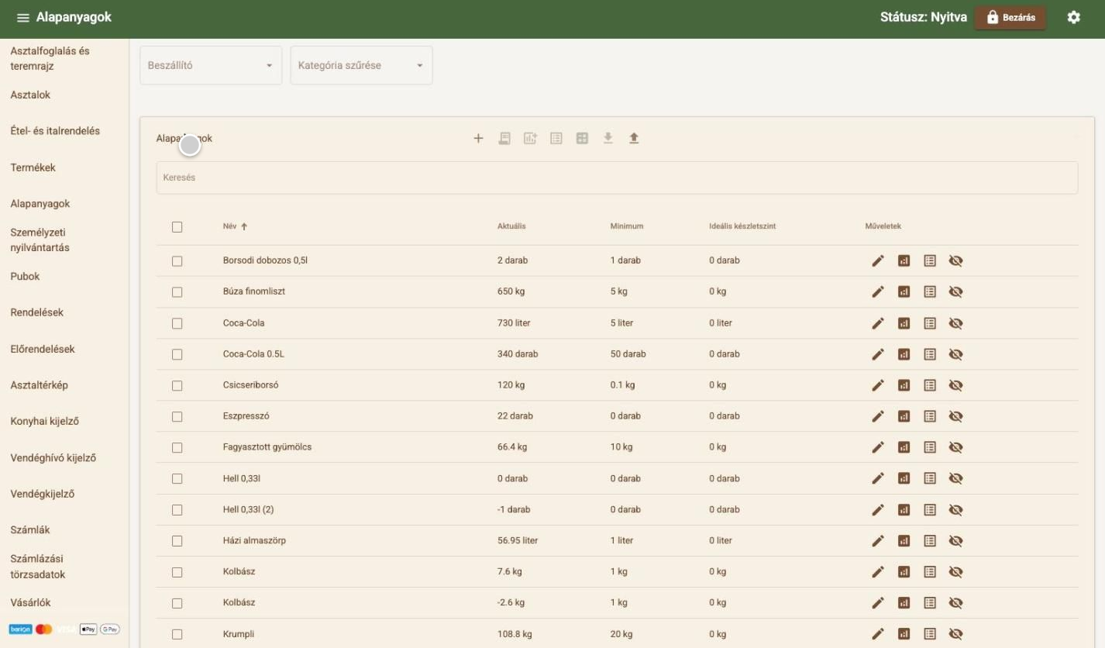
Task: Open the list icon for Coca-Cola 0.5L
Action: click(930, 354)
